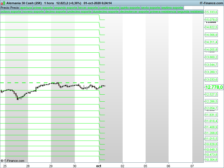This screenshot has height=168, width=224.
Task: Click the 10.304,8 price level tag
Action: 211,160
